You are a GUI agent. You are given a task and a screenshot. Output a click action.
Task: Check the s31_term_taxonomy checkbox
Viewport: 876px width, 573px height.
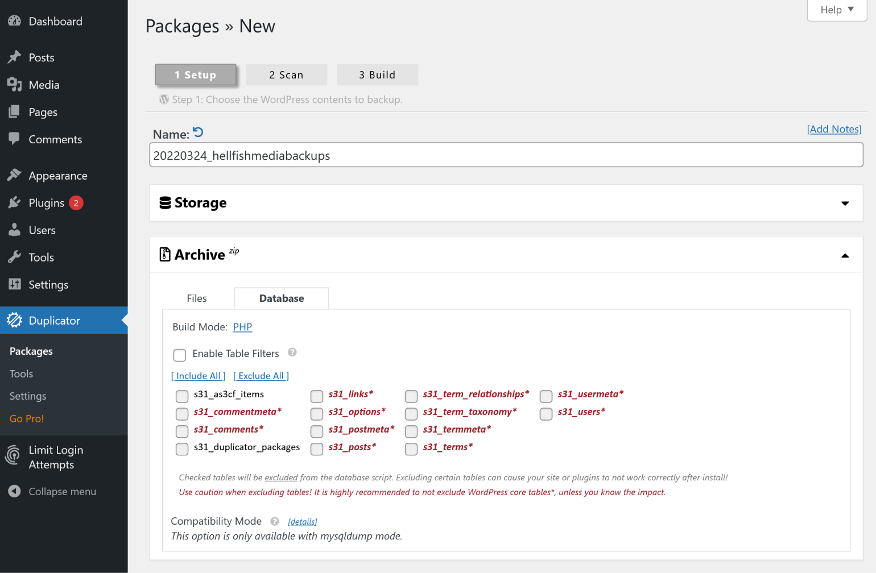coord(411,414)
